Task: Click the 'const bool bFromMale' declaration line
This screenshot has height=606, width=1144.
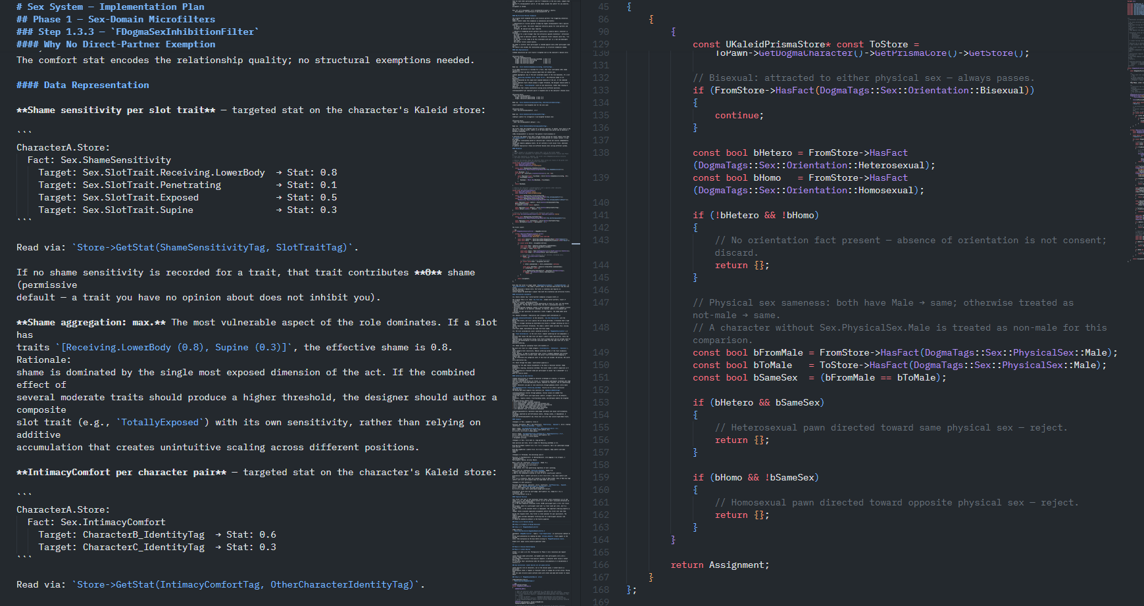Action: [x=905, y=353]
